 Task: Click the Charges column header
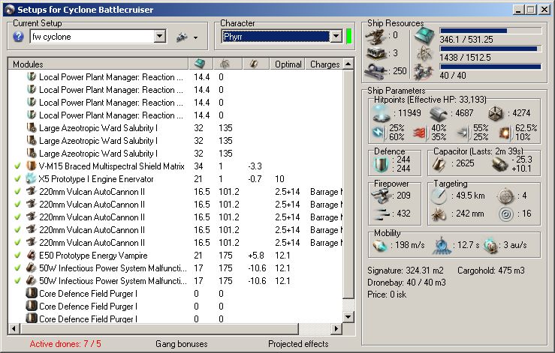(324, 64)
